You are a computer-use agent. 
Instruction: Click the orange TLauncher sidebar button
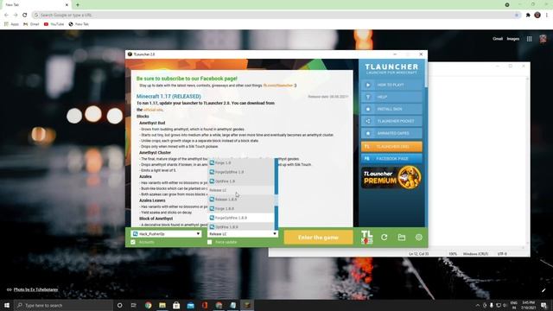point(391,147)
